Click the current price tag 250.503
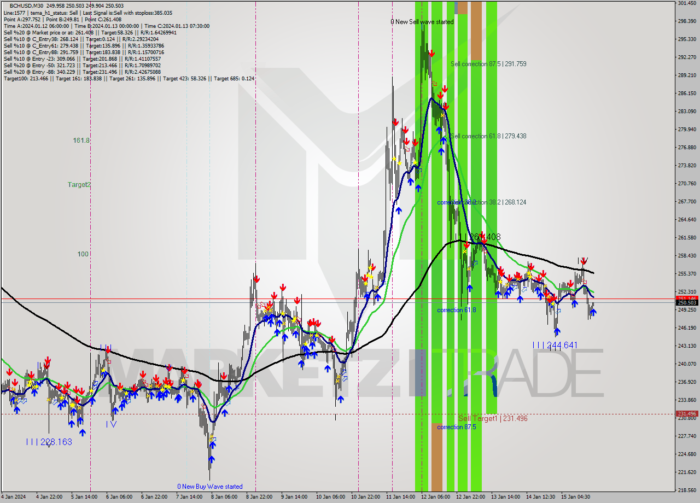Image resolution: width=700 pixels, height=503 pixels. 687,302
